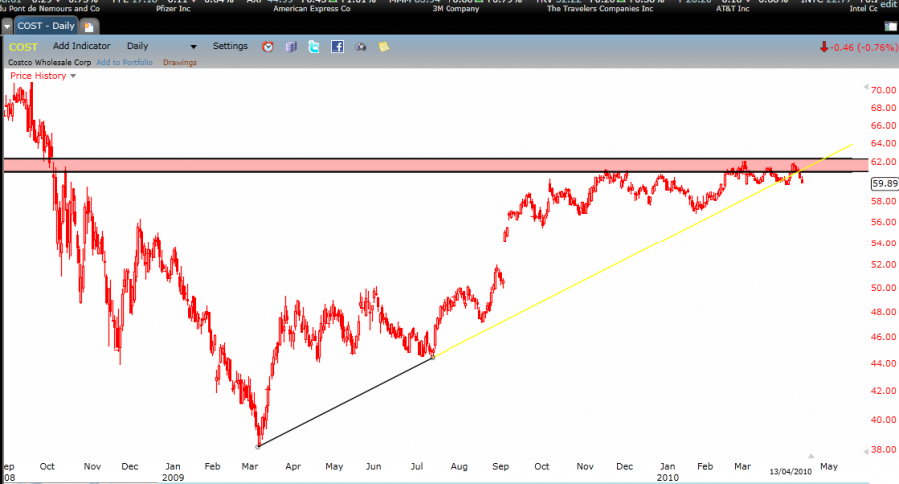Share chart via the Facebook icon

(338, 46)
